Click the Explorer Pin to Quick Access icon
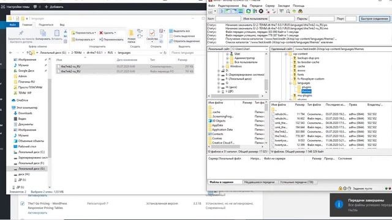392x220 pixels. (21, 33)
